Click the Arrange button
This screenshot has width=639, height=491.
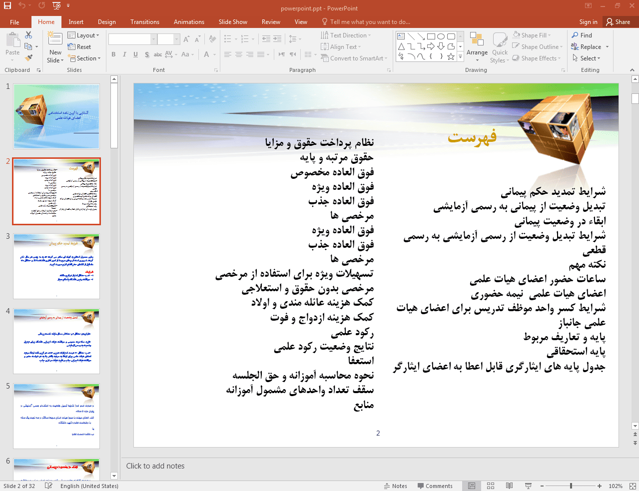click(477, 47)
